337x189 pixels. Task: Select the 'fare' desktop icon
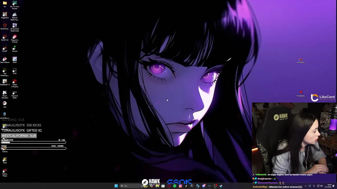[x=5, y=104]
